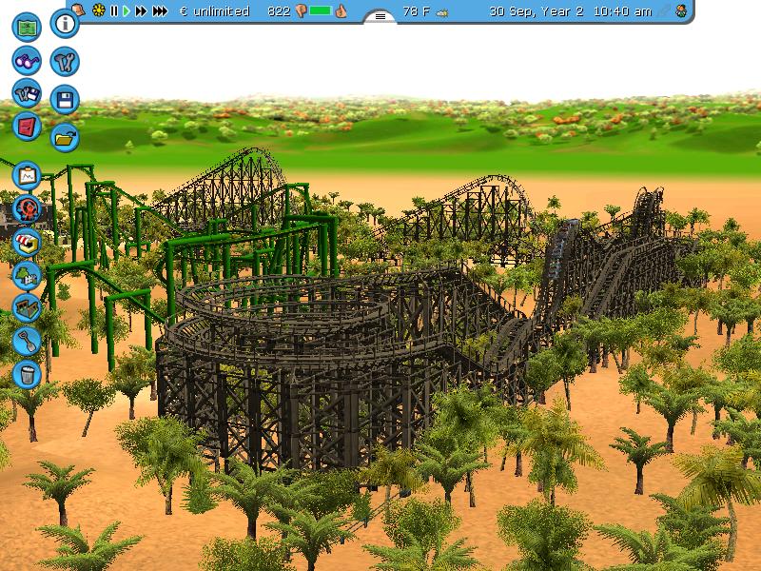Set the game to normal play speed
Image resolution: width=761 pixels, height=571 pixels.
(127, 10)
